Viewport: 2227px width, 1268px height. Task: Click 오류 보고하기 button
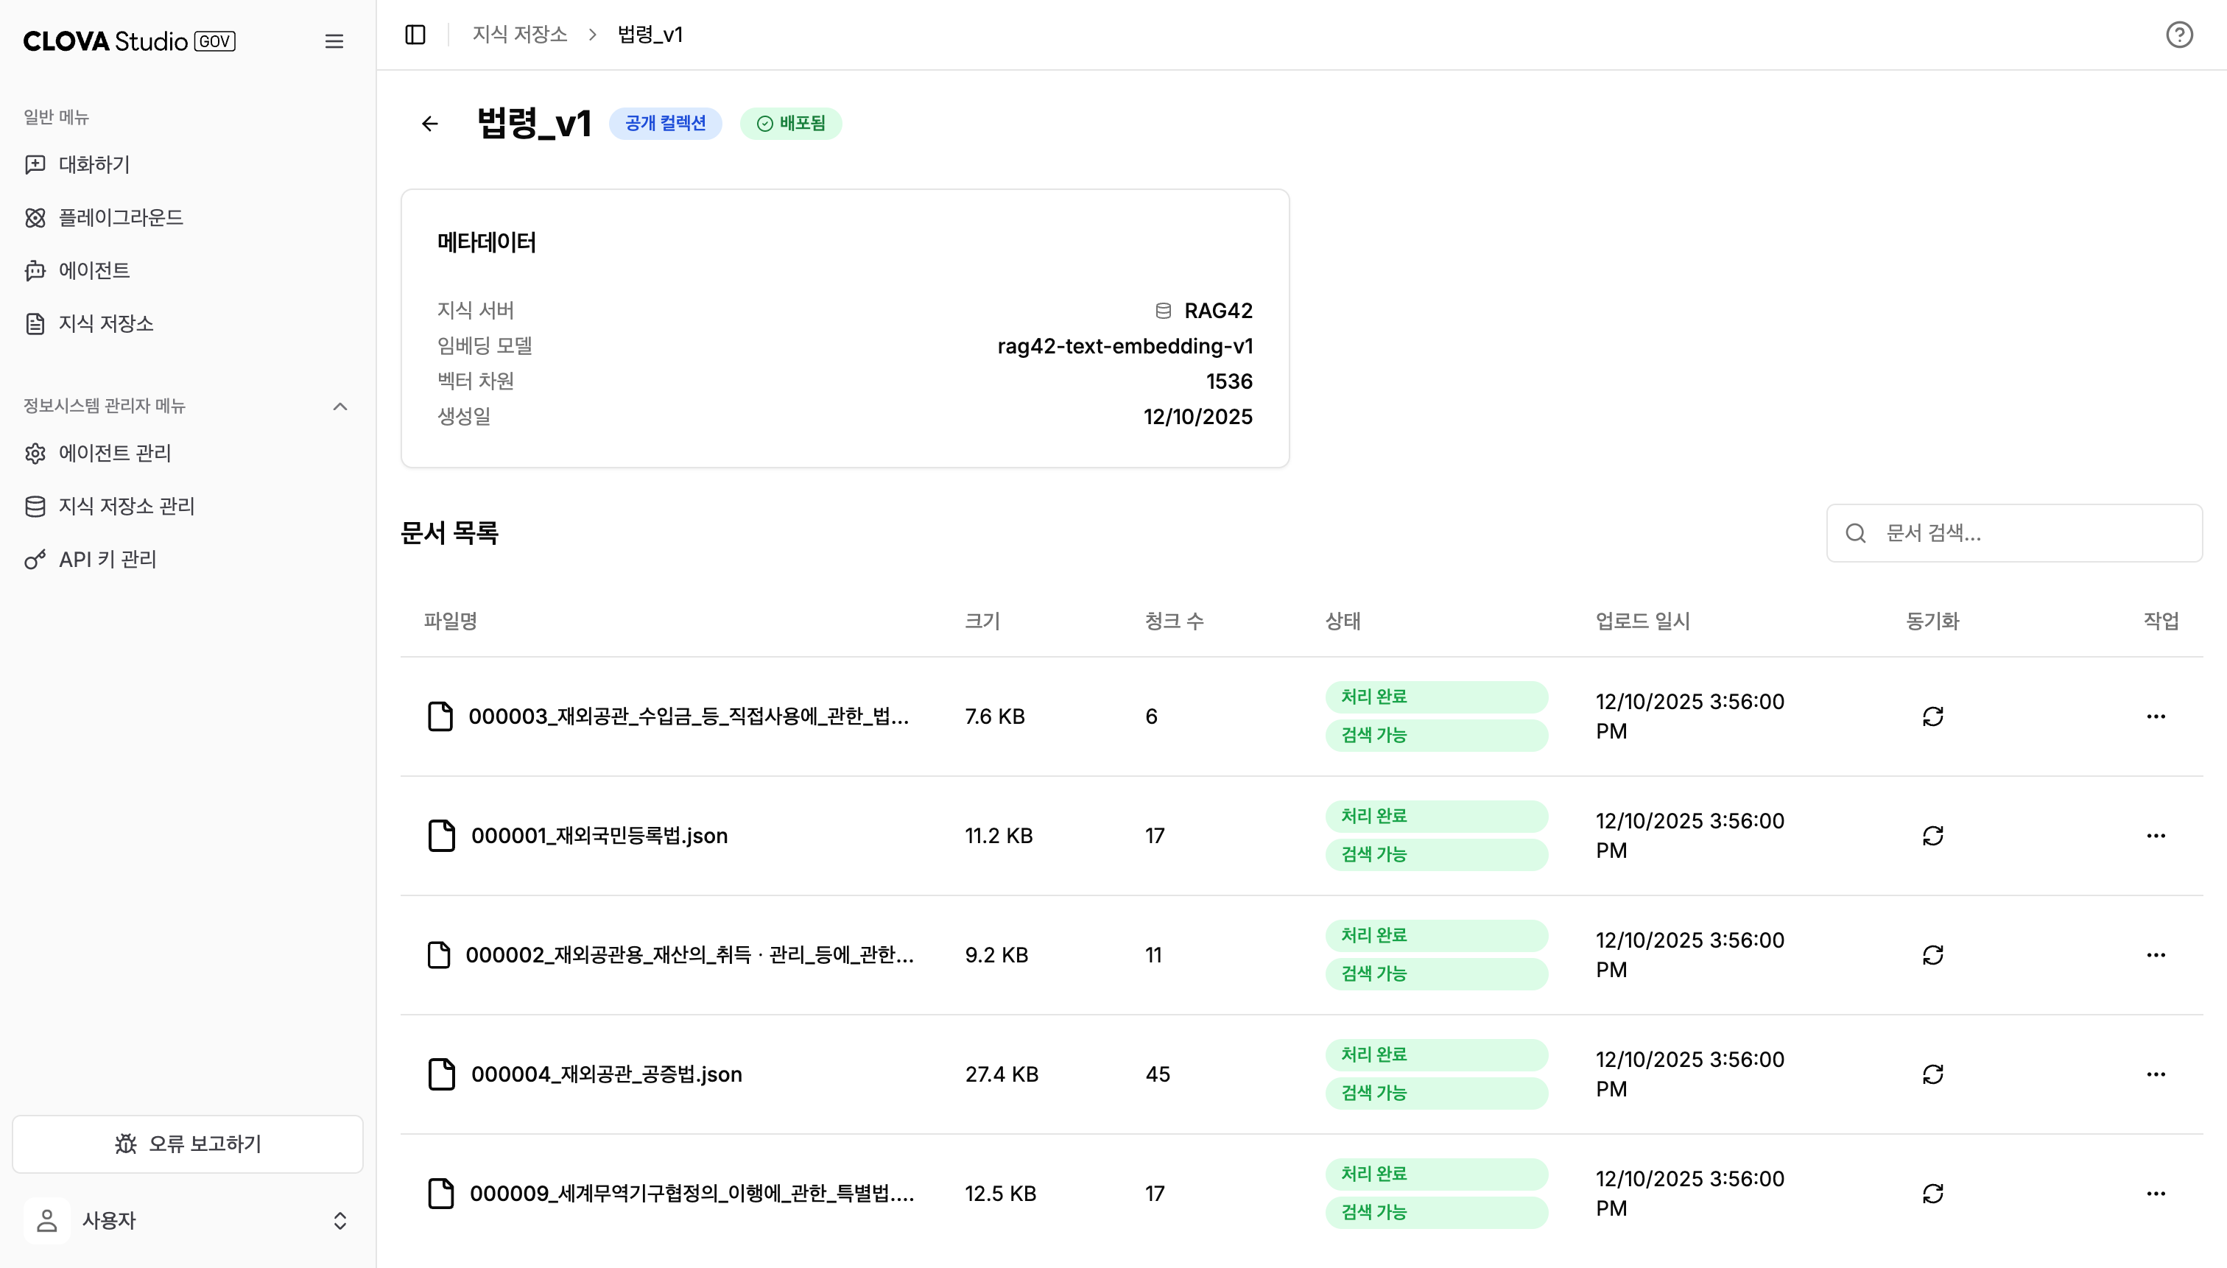pyautogui.click(x=187, y=1144)
